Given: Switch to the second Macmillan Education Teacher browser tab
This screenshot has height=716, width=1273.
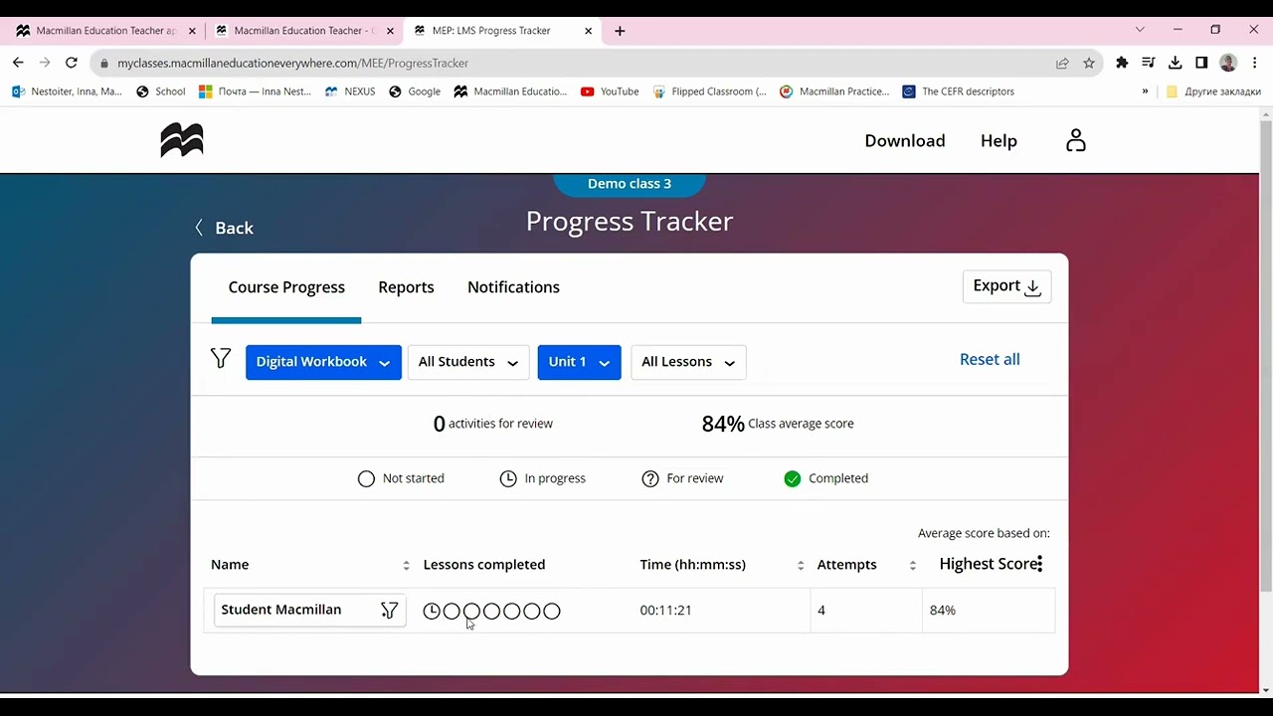Looking at the screenshot, I should pos(303,31).
